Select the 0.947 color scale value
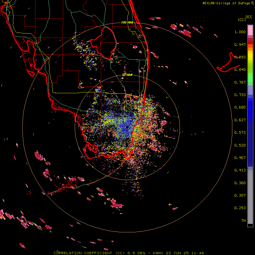This screenshot has width=255, height=255. coord(240,44)
